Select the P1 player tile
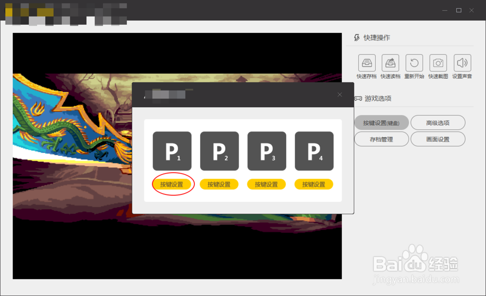Image resolution: width=486 pixels, height=296 pixels. click(172, 151)
